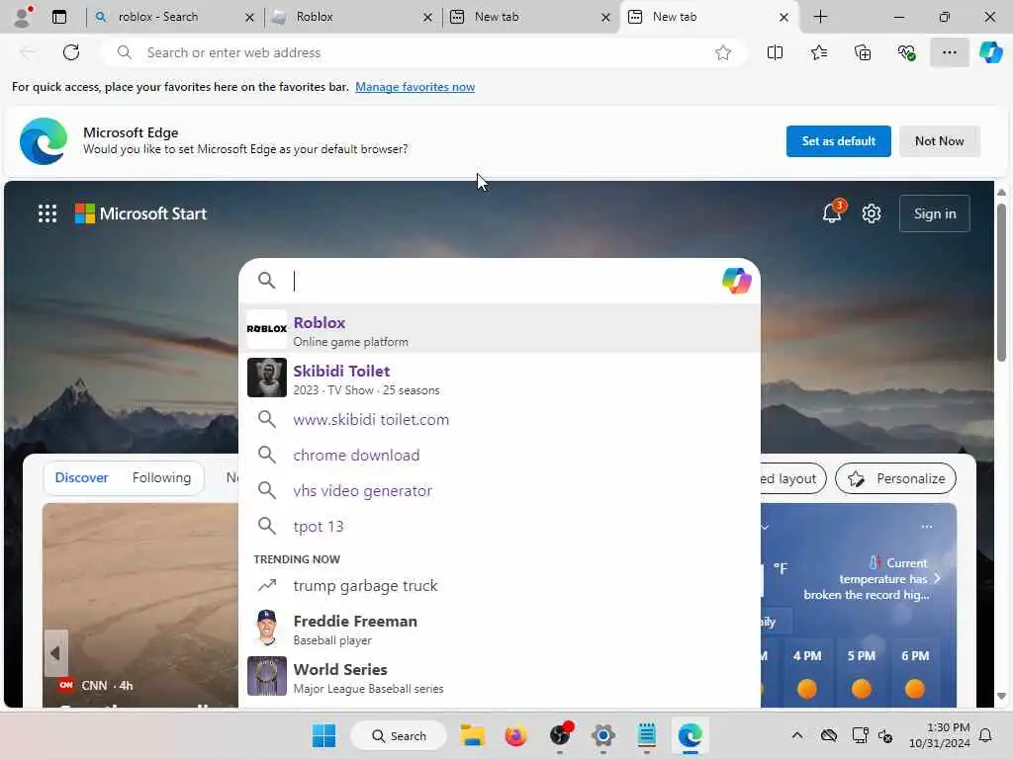Select the Discover feed tab
The height and width of the screenshot is (759, 1013).
[x=81, y=477]
